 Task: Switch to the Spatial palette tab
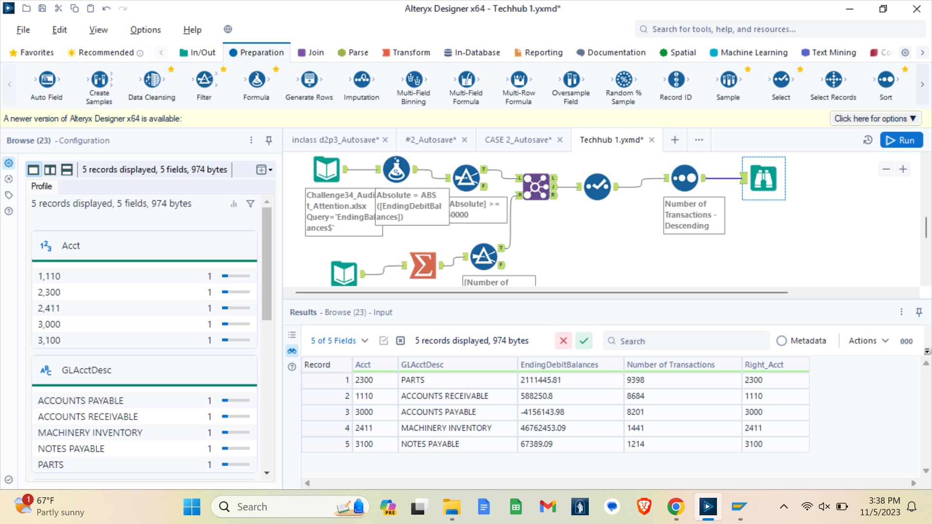[x=677, y=52]
